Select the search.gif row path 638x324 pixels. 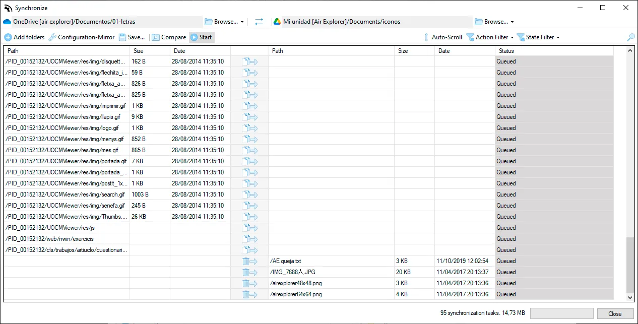coord(65,195)
